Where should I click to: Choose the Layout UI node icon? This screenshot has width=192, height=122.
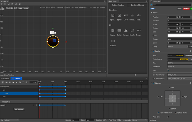113,30
